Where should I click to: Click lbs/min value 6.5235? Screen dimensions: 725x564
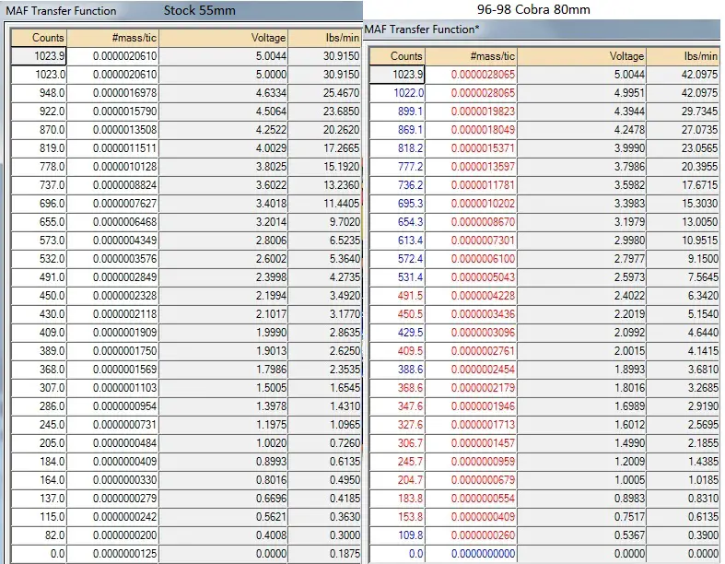[324, 241]
